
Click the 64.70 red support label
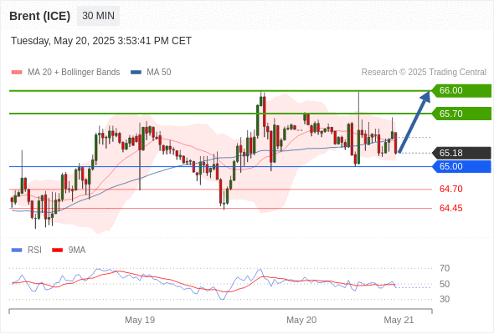(450, 190)
